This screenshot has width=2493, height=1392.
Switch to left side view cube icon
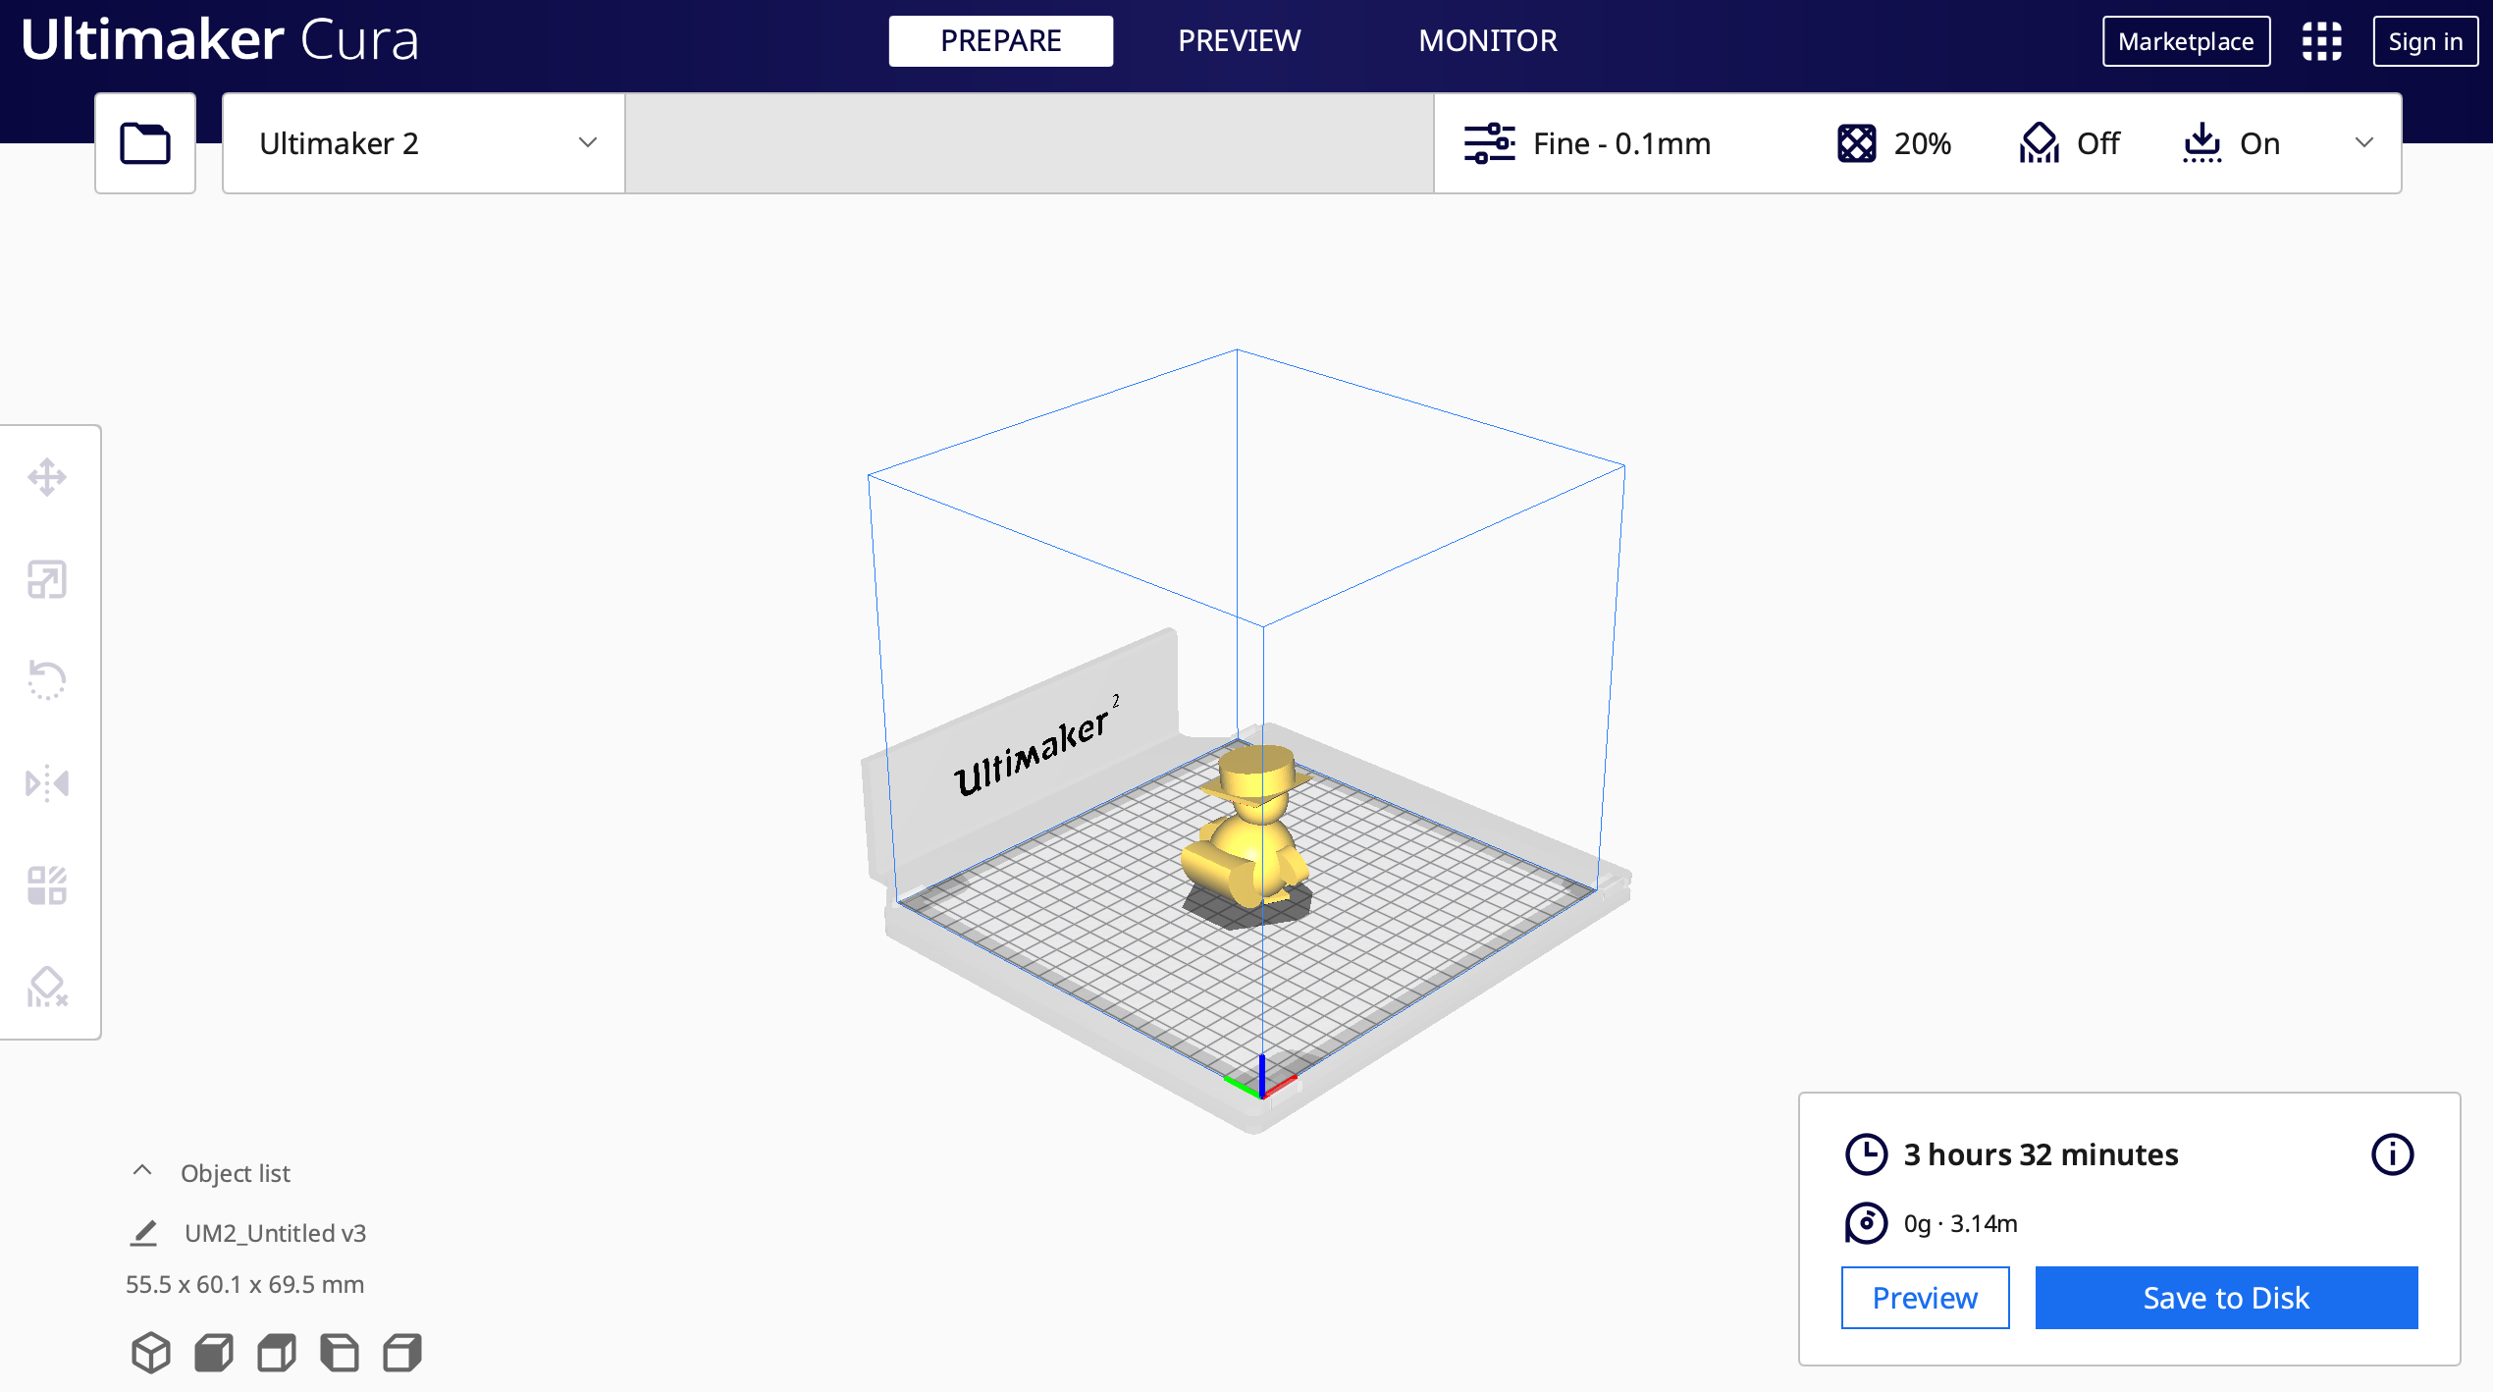tap(340, 1353)
